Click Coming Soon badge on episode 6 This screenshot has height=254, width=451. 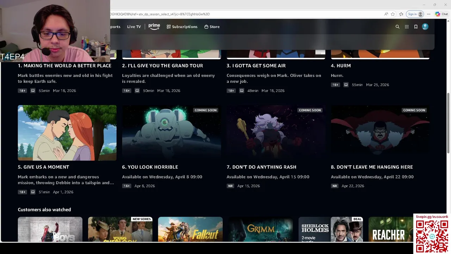(x=205, y=110)
